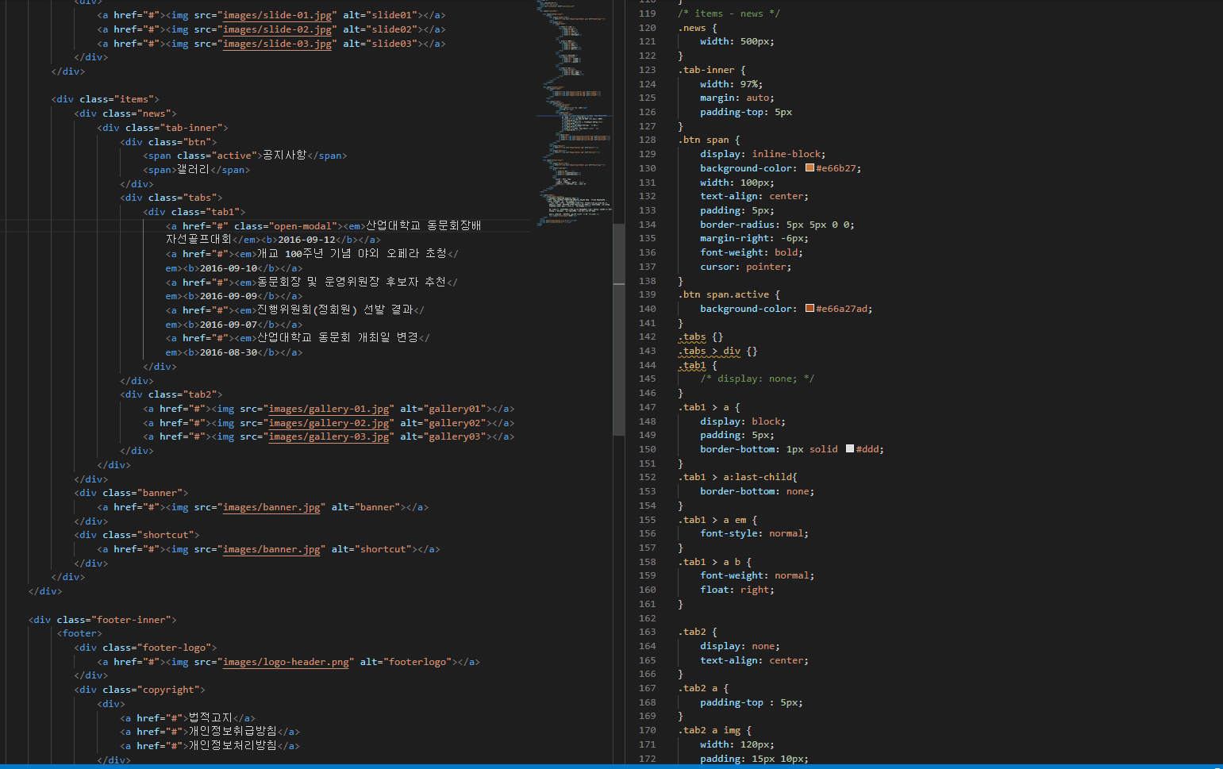Select line 128 via its line number

coord(647,140)
